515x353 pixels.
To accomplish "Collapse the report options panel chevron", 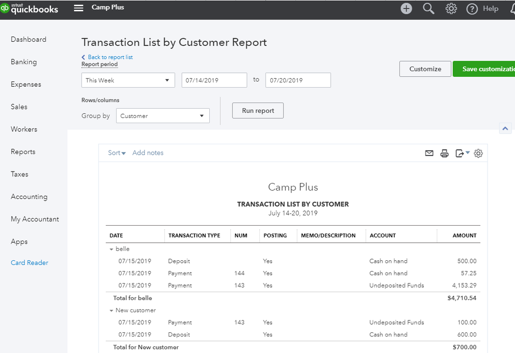I will click(505, 128).
